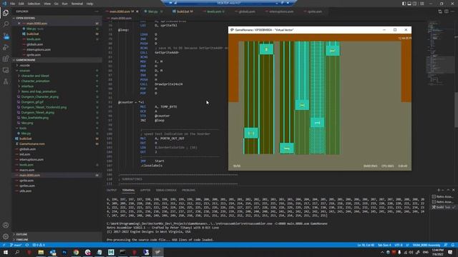Expand the 'character and tileset' folder
458x257 pixels.
(35, 76)
